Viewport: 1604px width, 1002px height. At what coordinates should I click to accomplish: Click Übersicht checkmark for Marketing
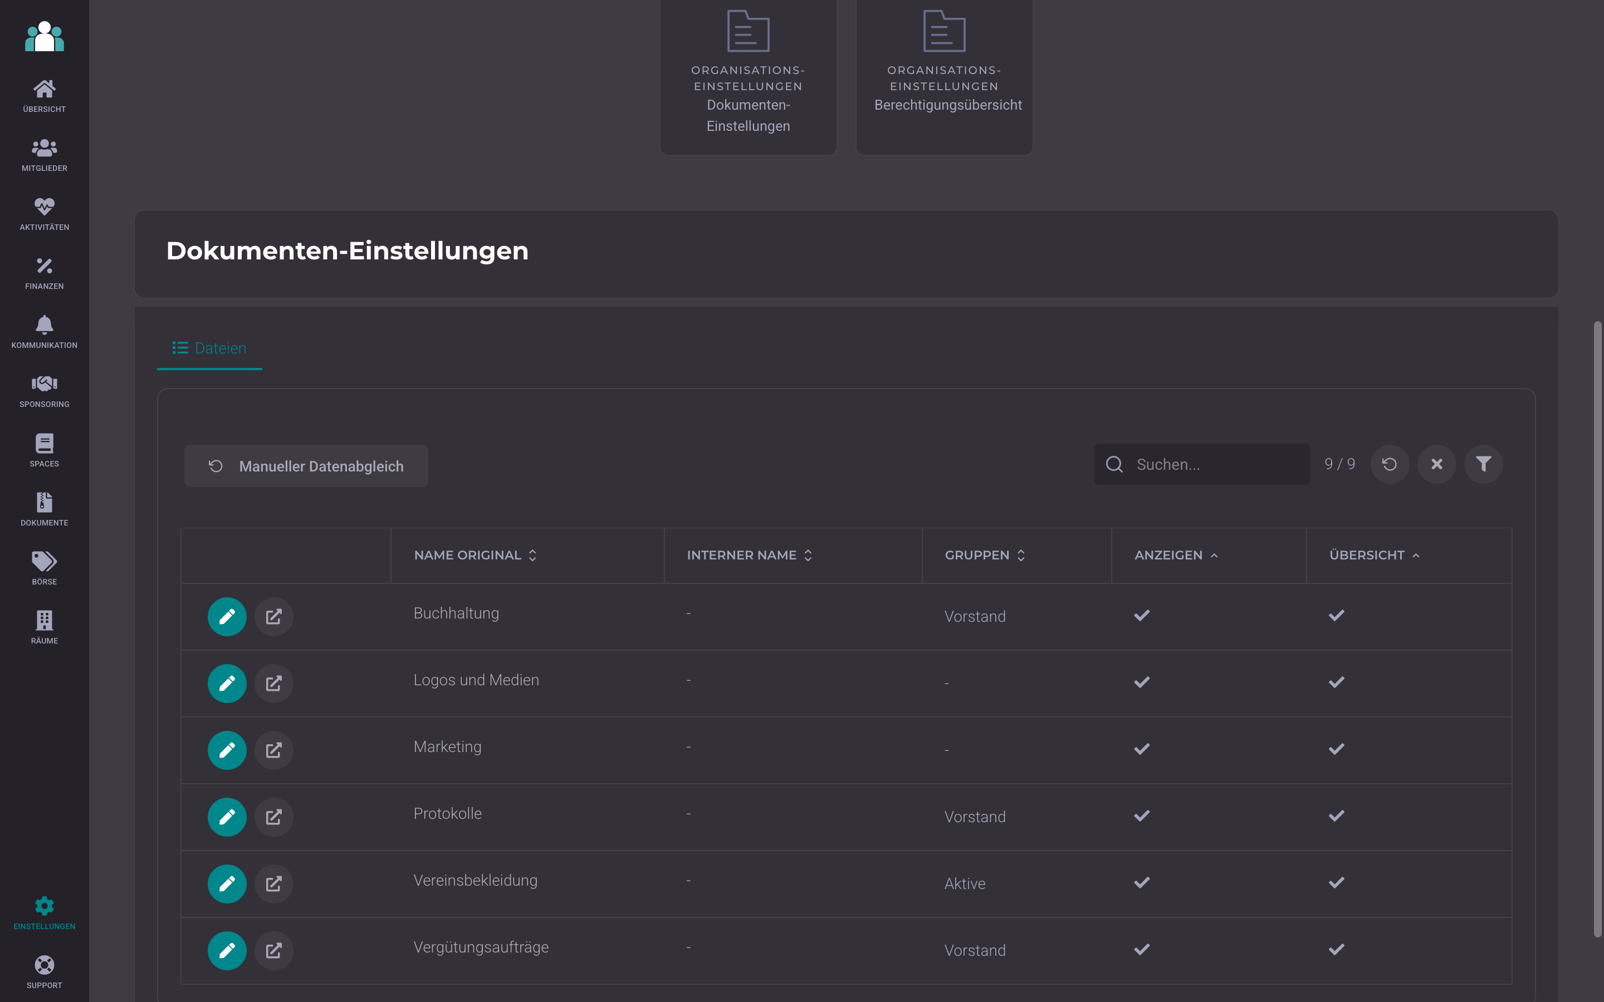1337,749
